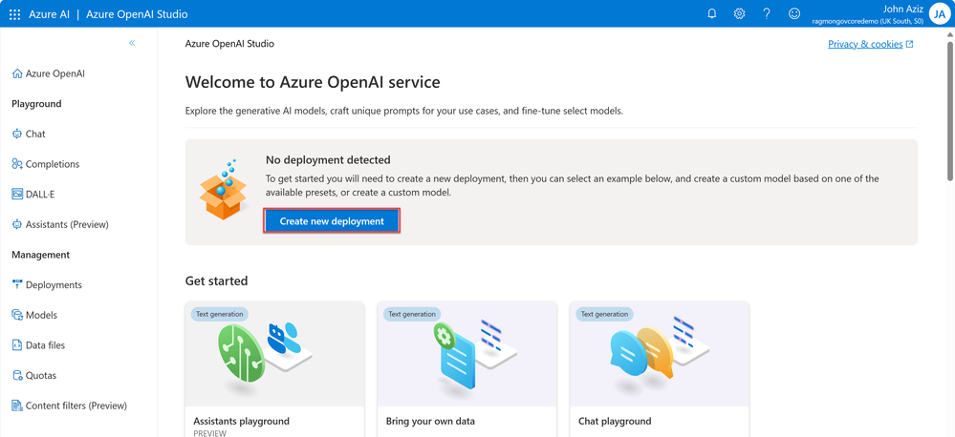Click the vertical page scrollbar thumb

950,111
